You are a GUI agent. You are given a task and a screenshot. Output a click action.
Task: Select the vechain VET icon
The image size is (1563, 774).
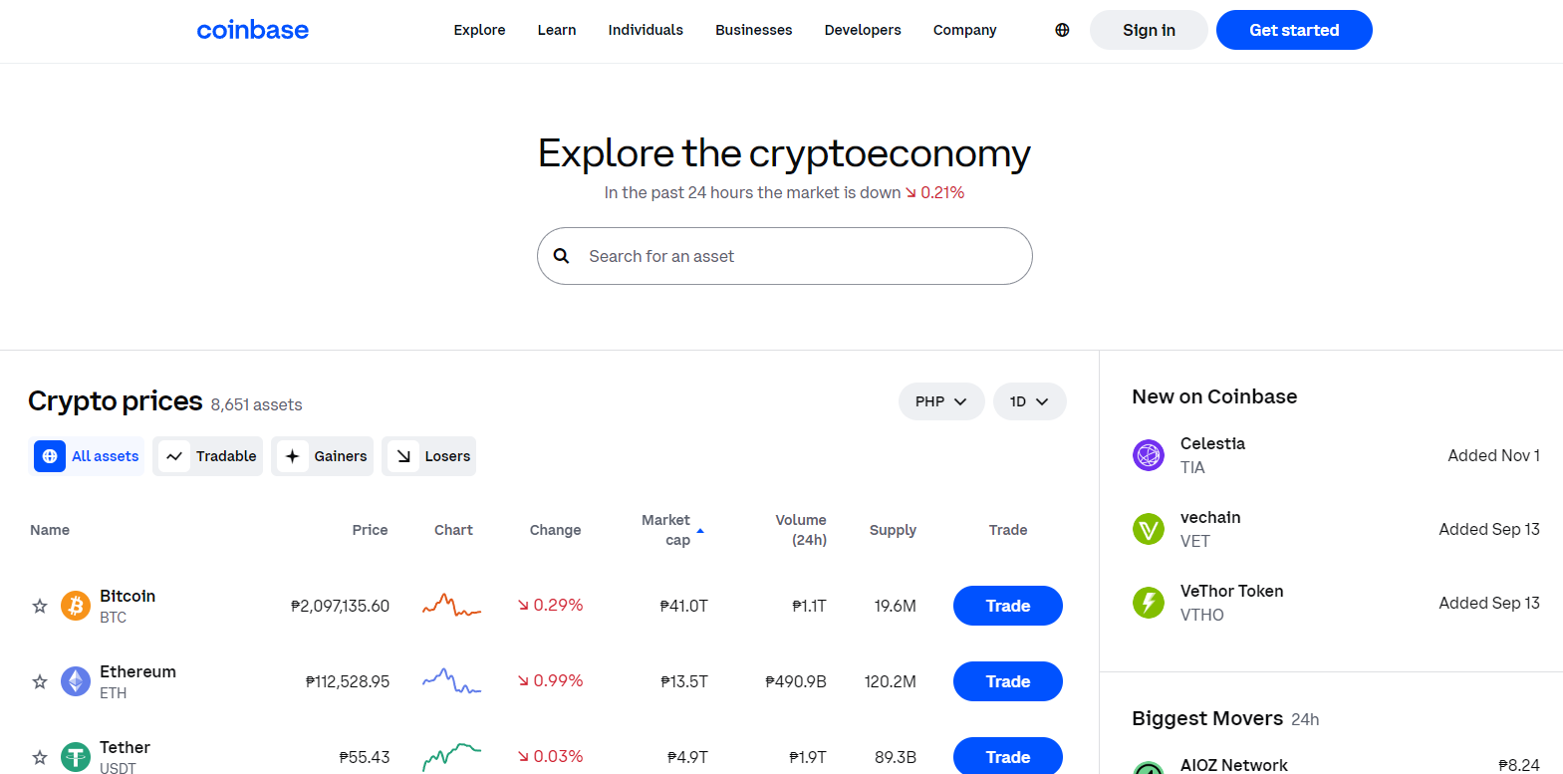[1148, 528]
